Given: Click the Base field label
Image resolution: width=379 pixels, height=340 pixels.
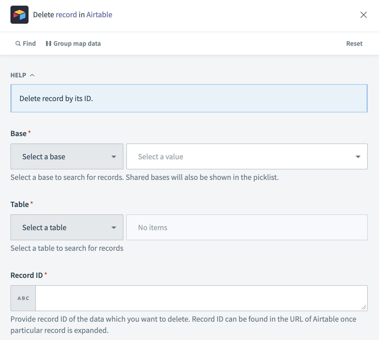Looking at the screenshot, I should click(x=19, y=134).
